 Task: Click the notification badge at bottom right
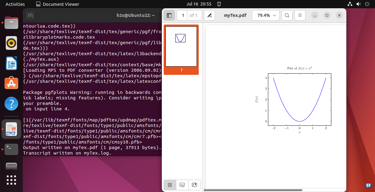pos(368,186)
